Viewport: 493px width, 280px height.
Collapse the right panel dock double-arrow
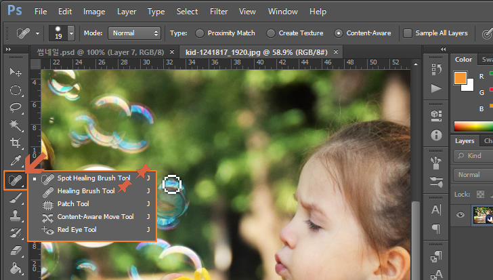coord(444,49)
